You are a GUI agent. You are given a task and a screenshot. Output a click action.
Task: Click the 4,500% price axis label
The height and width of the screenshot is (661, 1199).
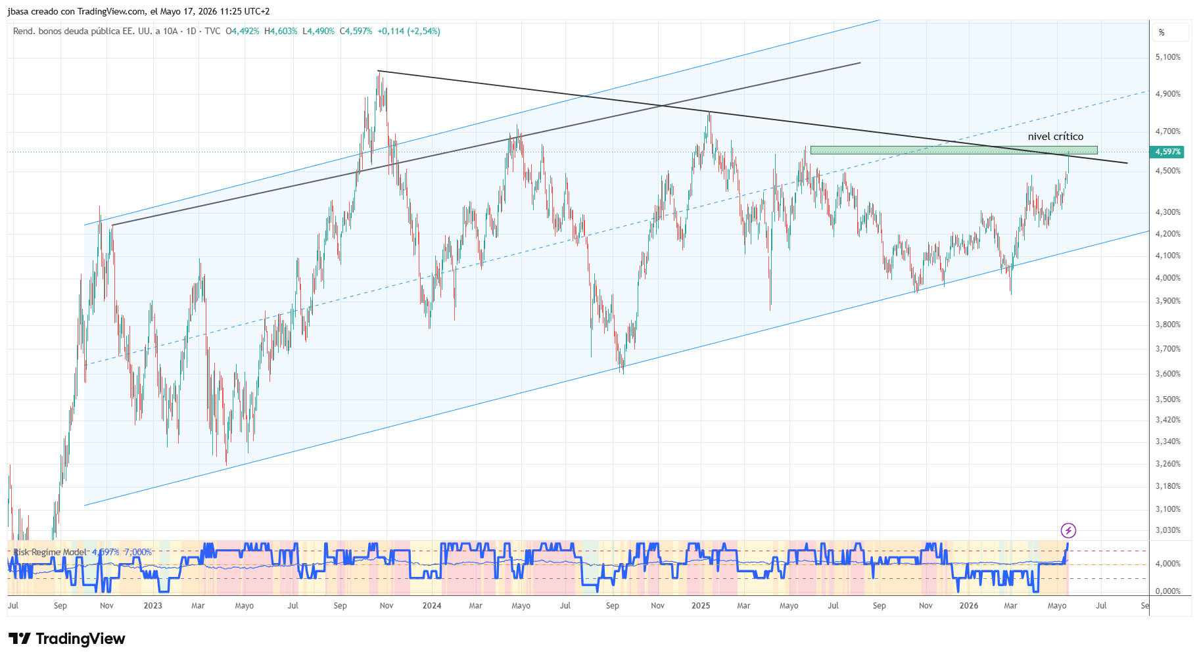coord(1168,171)
